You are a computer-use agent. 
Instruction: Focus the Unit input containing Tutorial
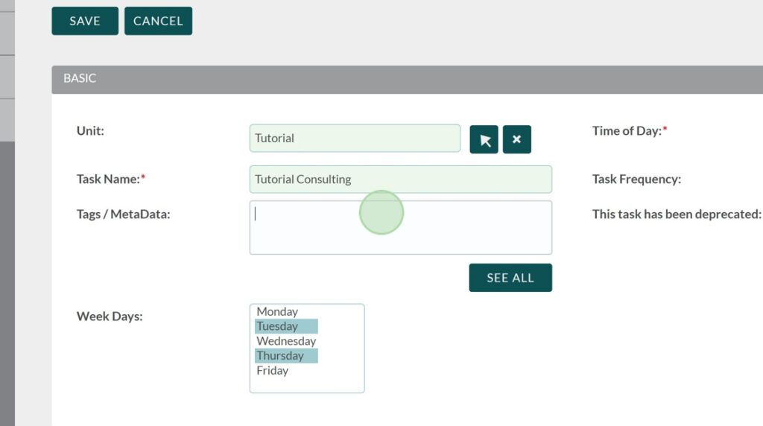(x=355, y=139)
